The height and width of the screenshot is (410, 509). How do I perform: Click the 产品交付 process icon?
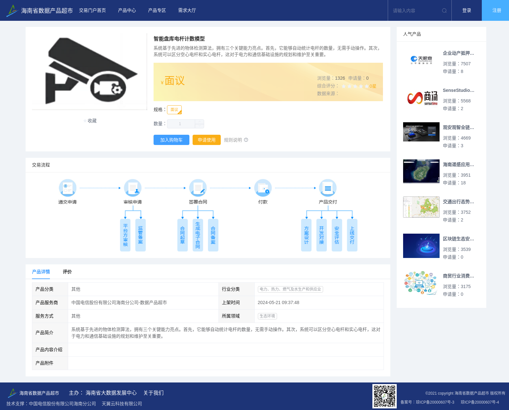click(x=328, y=188)
